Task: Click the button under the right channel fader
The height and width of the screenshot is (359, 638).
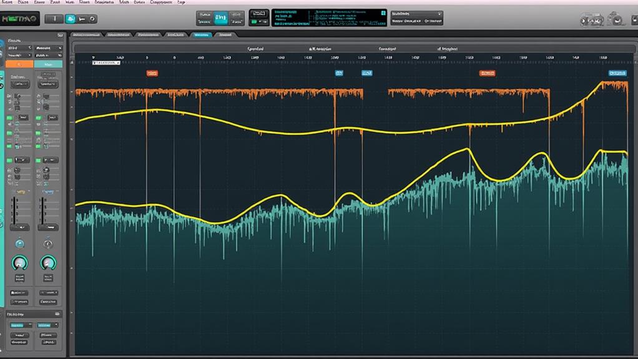Action: point(48,227)
